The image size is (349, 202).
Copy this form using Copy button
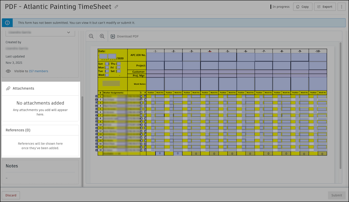(x=303, y=7)
